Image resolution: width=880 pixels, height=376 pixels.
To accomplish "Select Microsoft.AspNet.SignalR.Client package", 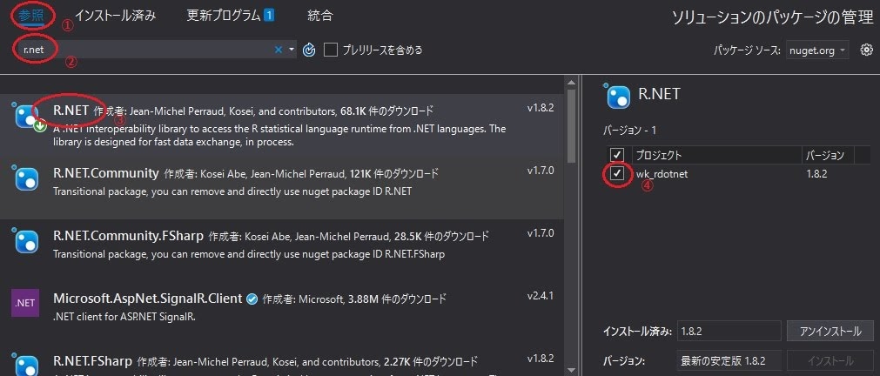I will click(x=282, y=312).
